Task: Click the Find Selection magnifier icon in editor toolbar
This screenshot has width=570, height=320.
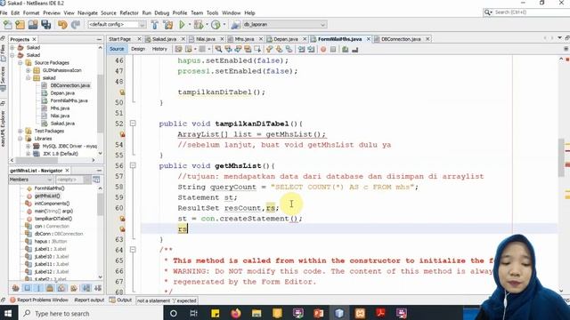Action: click(218, 49)
